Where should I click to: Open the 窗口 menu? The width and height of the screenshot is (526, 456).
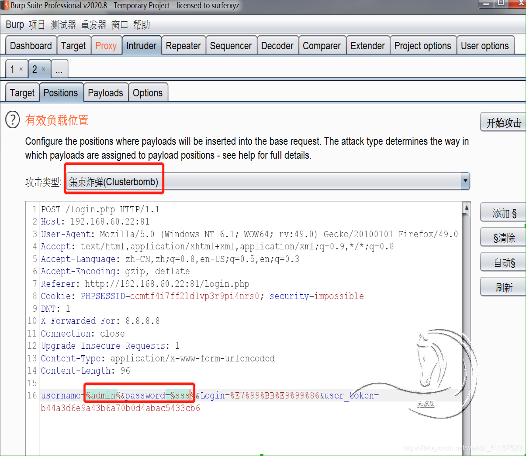(x=120, y=25)
